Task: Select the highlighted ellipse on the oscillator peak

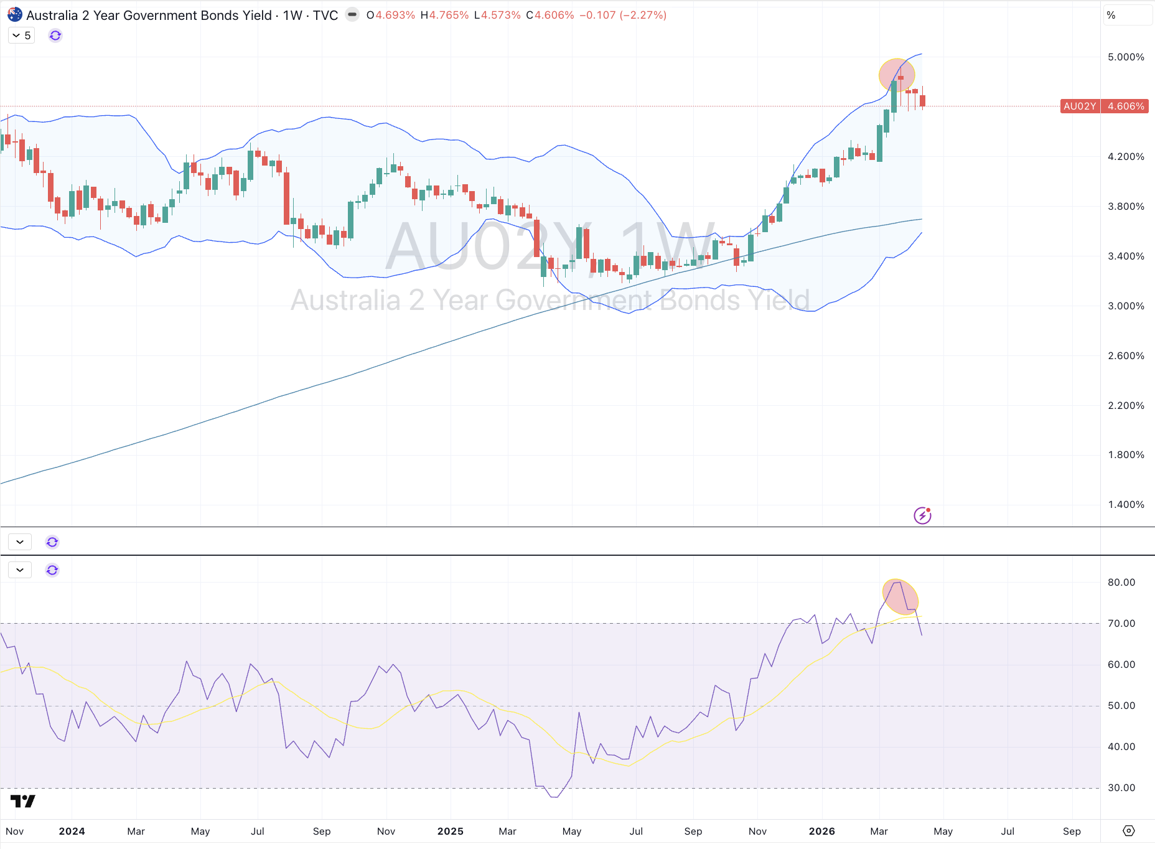Action: pyautogui.click(x=900, y=596)
